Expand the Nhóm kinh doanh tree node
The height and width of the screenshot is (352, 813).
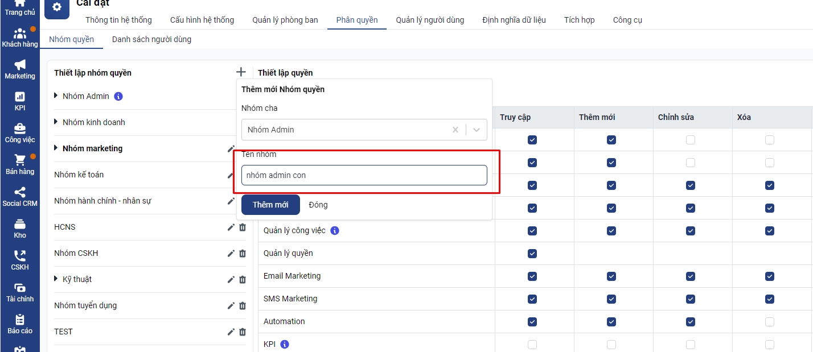(x=56, y=122)
